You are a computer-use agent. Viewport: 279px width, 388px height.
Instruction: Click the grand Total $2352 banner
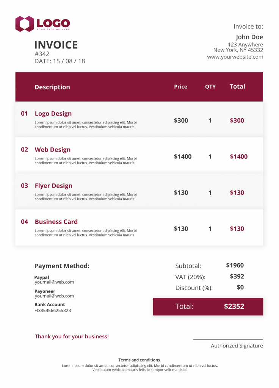pos(208,307)
